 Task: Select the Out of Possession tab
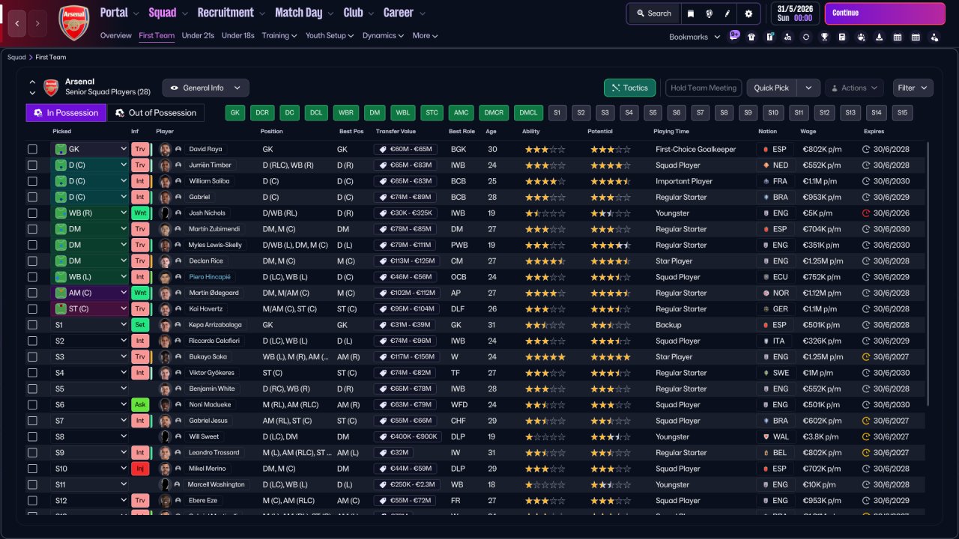coord(156,113)
